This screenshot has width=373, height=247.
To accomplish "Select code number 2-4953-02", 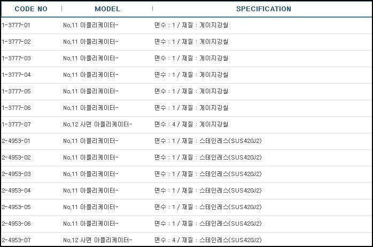I will coord(16,157).
